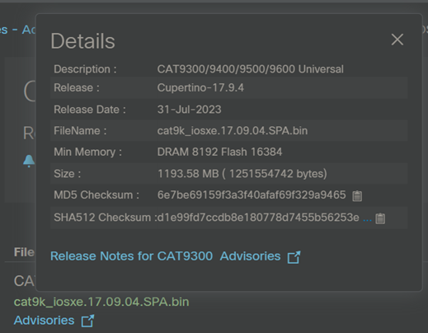This screenshot has width=428, height=333.
Task: Select FileName value cat9k_iosxe.17.09.04.SPA.bin in dialog
Action: pos(233,130)
